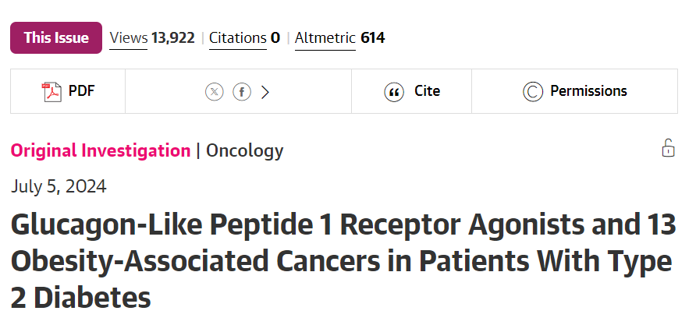Select the Permissions text label
This screenshot has height=325, width=696.
(x=588, y=91)
